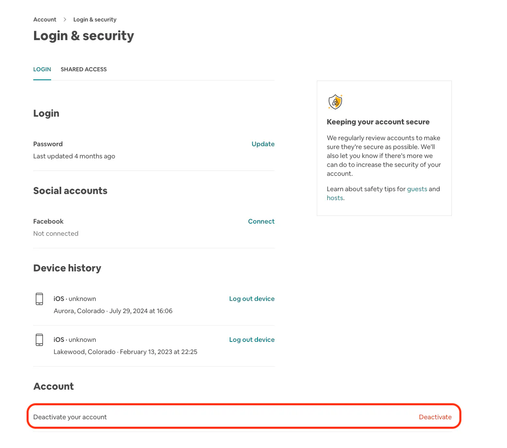
Task: Click the Keeping your account secure panel
Action: (x=384, y=148)
